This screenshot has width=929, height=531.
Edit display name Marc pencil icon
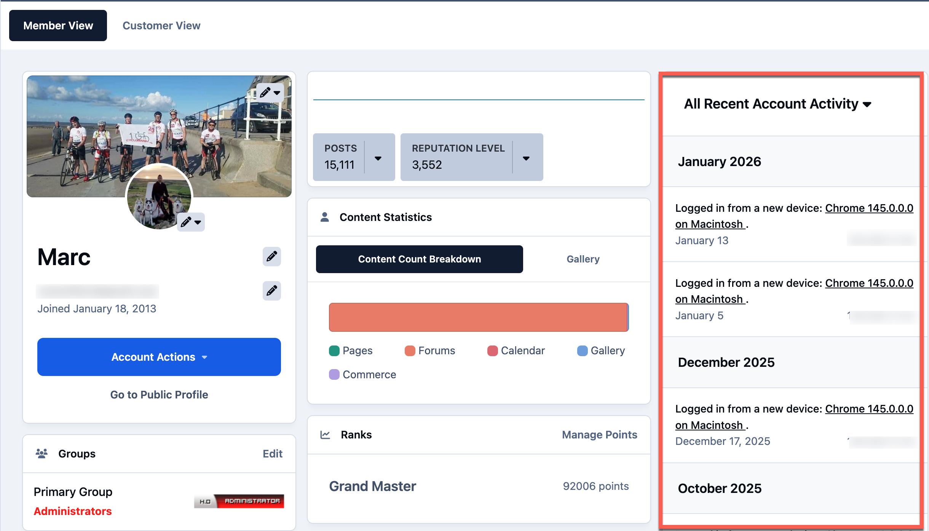(x=271, y=256)
